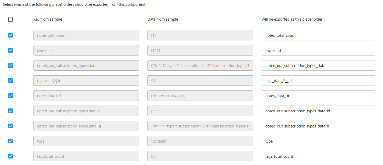Uncheck the type placeholder export row

[x=10, y=141]
